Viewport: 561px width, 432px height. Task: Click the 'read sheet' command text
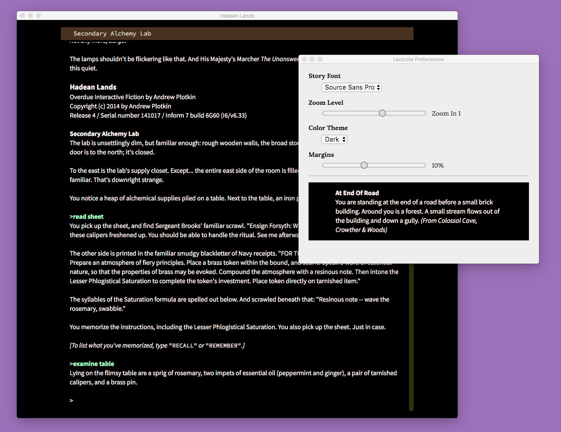click(87, 216)
